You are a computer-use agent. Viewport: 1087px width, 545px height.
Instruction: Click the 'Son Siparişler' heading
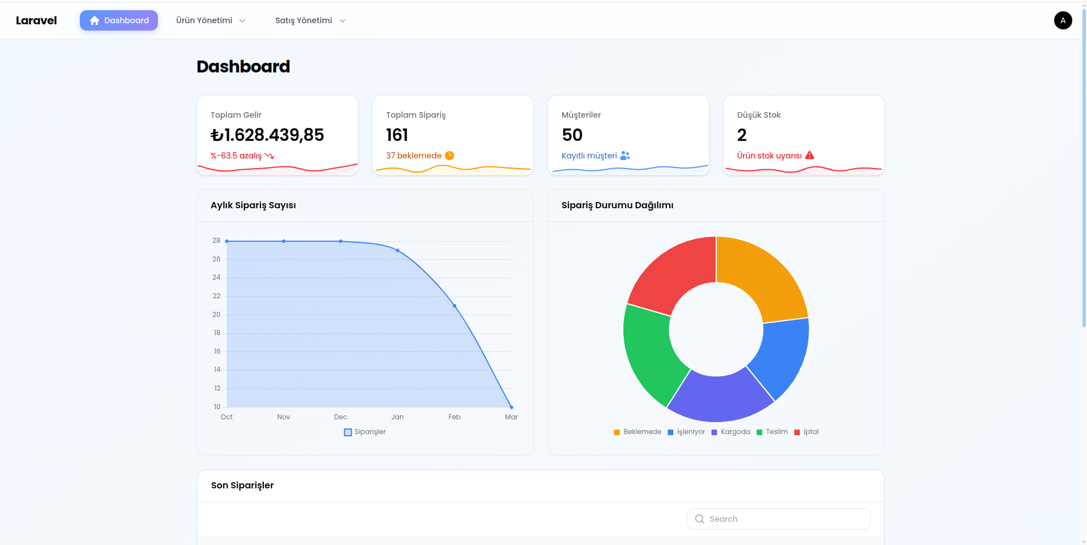pyautogui.click(x=242, y=486)
